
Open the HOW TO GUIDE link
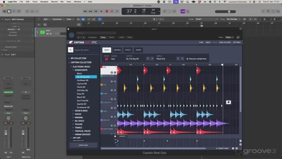[x=225, y=42]
